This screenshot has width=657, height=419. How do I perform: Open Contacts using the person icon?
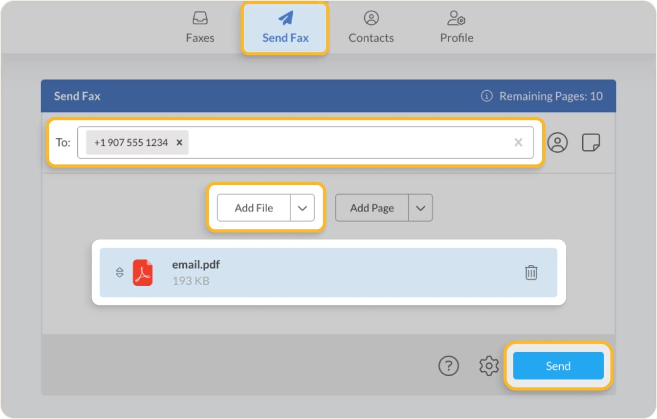370,18
